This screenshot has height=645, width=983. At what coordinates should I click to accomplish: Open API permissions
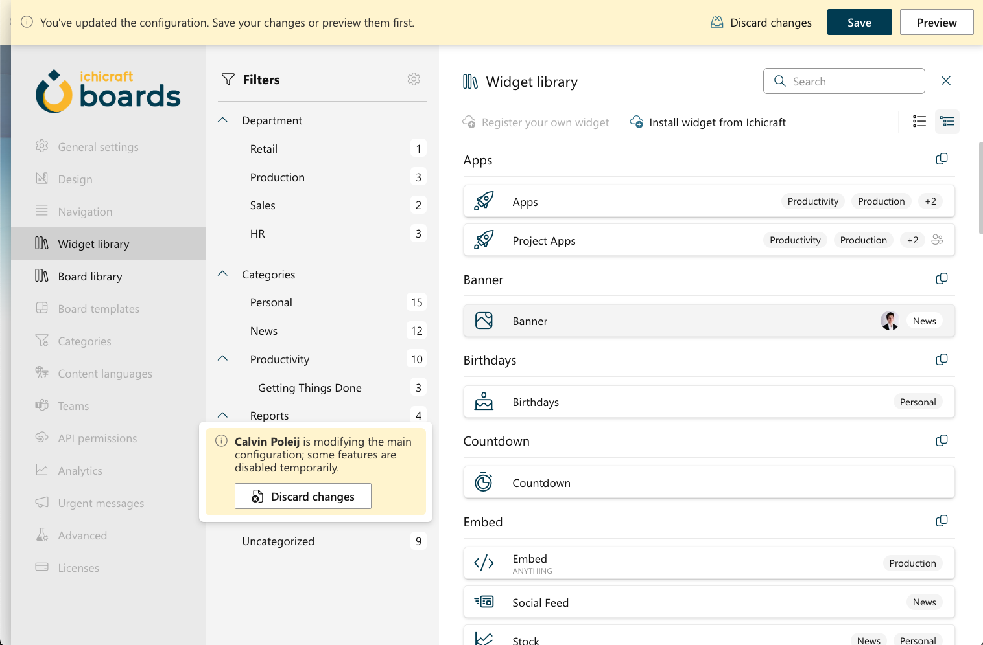(108, 438)
